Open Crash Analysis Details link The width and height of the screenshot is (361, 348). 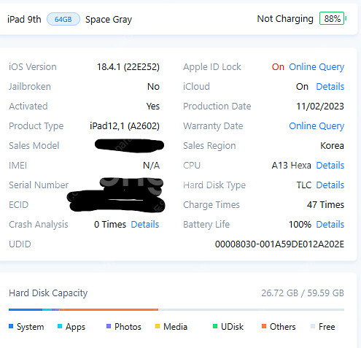[145, 225]
